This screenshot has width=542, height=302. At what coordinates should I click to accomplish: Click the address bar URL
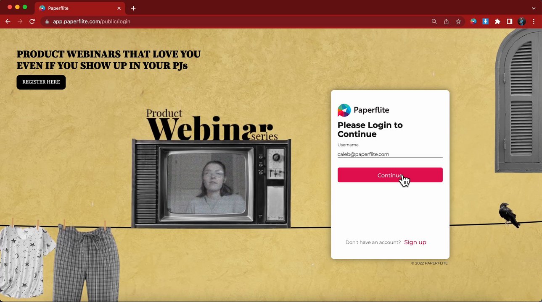point(92,21)
